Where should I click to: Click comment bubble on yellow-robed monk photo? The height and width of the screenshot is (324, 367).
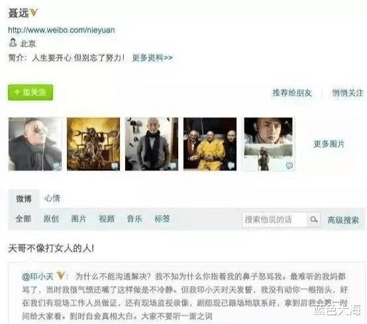pos(231,166)
